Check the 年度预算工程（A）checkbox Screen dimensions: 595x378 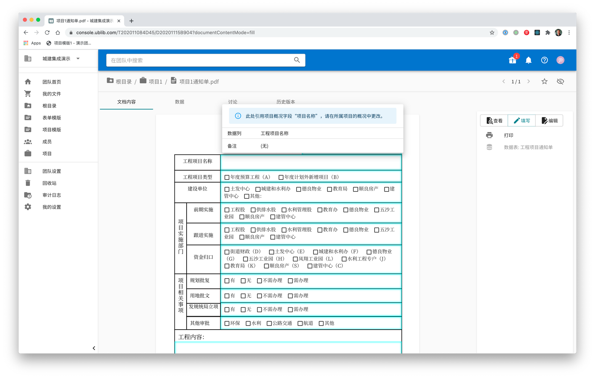[x=227, y=177]
